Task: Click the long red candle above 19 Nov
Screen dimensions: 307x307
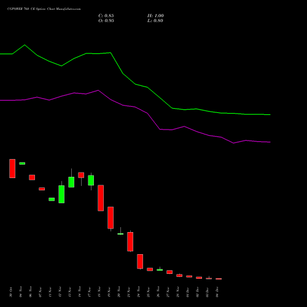Action: [111, 218]
